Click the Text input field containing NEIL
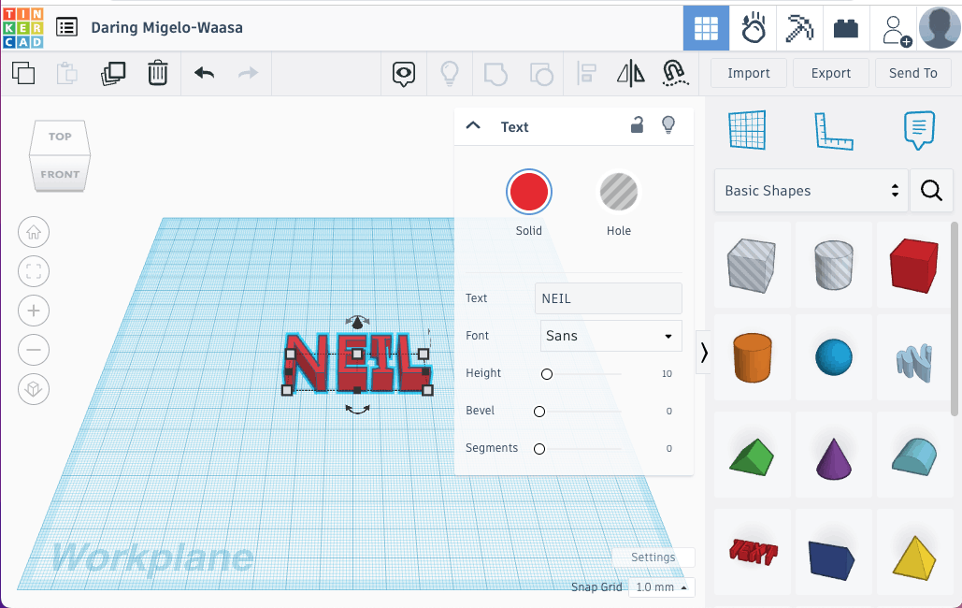The image size is (962, 608). point(608,298)
